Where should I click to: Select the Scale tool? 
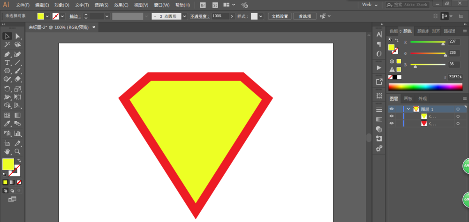tap(18, 89)
